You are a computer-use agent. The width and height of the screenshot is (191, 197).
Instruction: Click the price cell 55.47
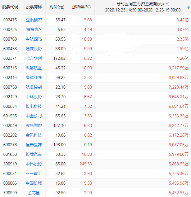61,20
